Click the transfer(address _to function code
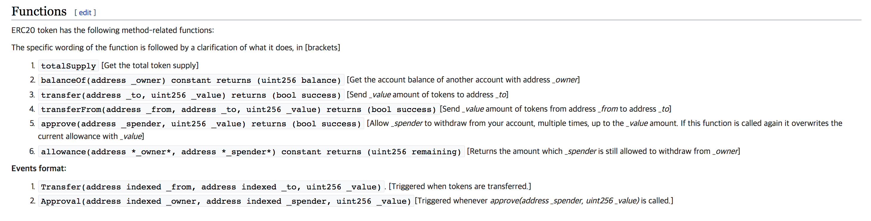 point(191,95)
